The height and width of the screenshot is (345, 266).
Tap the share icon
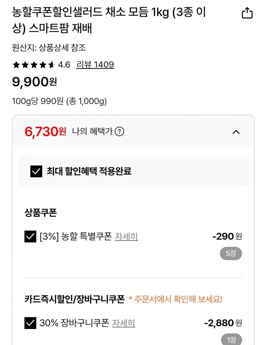247,13
